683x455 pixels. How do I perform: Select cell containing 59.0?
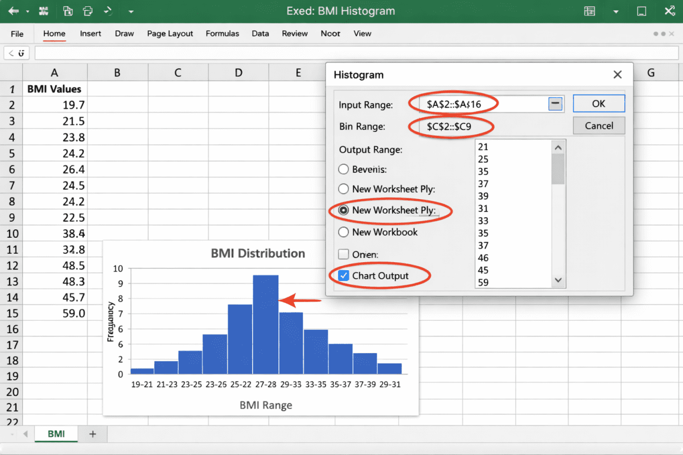coord(55,313)
